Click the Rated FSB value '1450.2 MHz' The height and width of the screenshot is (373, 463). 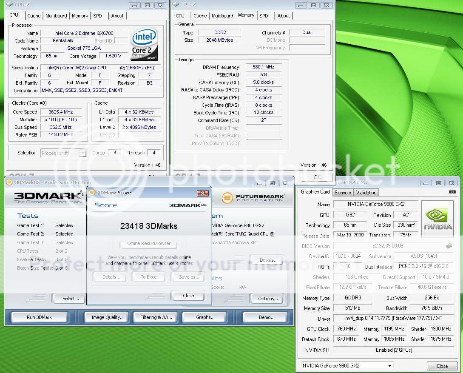pos(60,135)
